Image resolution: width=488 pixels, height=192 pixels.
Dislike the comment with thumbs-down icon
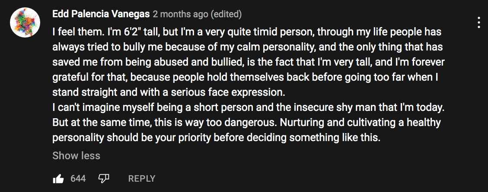click(x=104, y=179)
